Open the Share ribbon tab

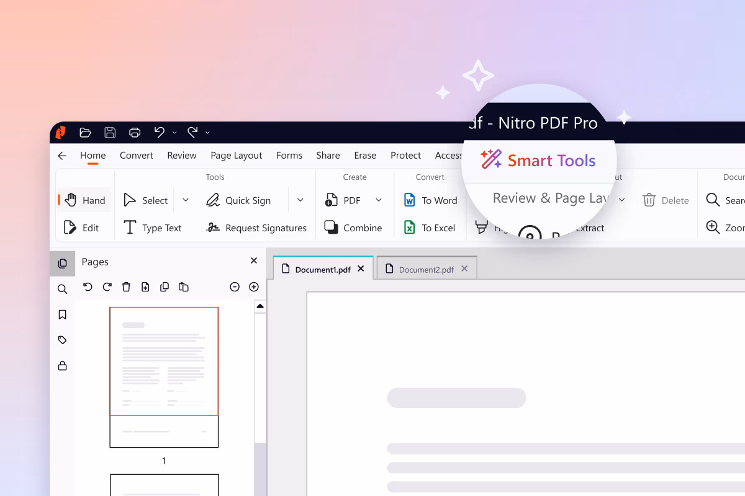(328, 156)
